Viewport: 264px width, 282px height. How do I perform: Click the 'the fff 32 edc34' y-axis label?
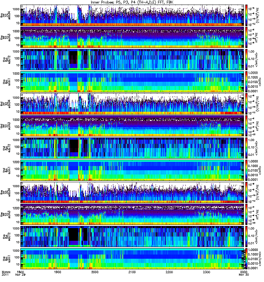6,192
